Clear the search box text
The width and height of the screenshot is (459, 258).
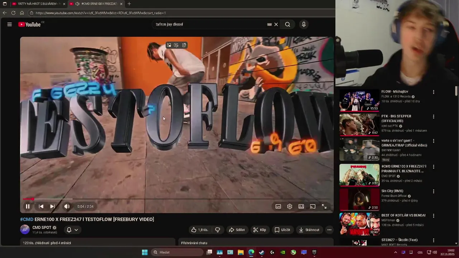[x=276, y=24]
